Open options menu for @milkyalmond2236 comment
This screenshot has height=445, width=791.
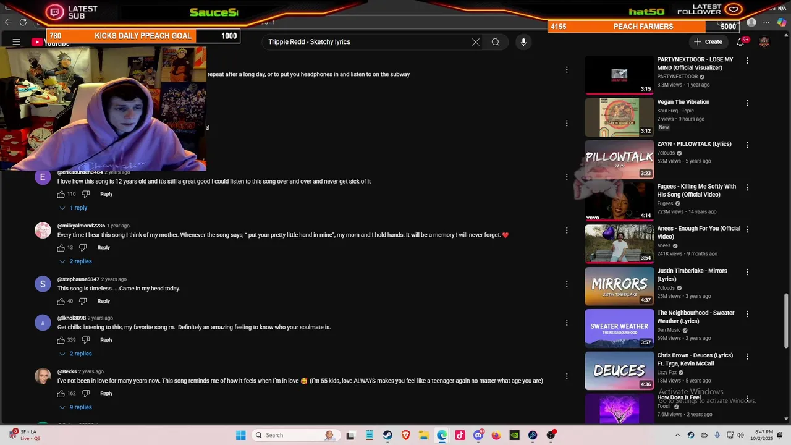tap(567, 231)
